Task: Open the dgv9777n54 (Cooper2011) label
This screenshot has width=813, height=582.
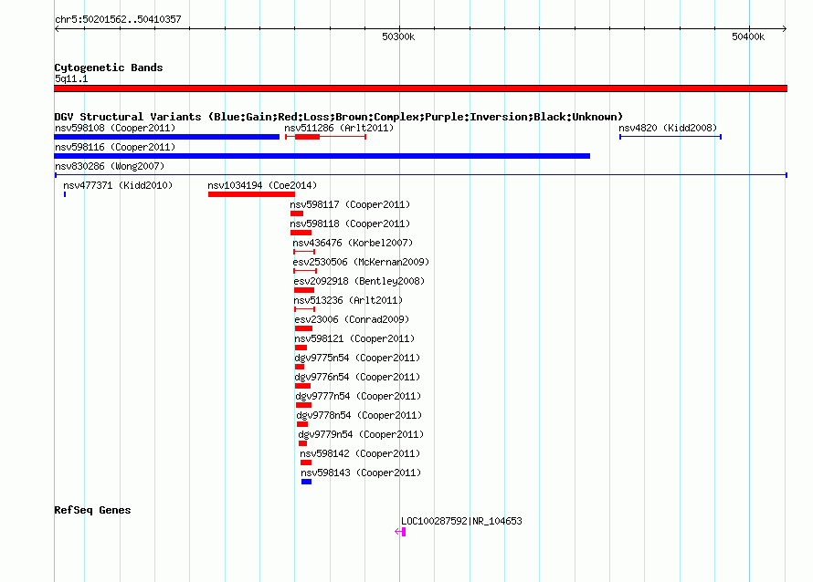Action: [358, 396]
